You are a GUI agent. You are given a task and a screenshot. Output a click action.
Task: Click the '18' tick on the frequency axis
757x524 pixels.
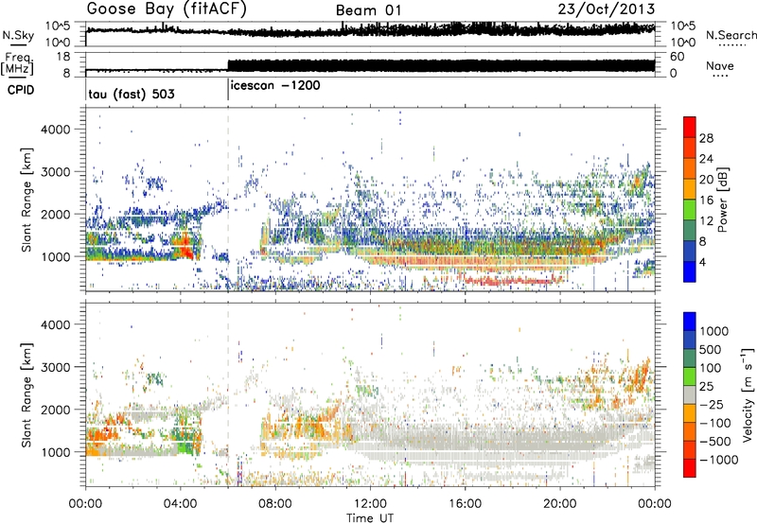click(62, 57)
